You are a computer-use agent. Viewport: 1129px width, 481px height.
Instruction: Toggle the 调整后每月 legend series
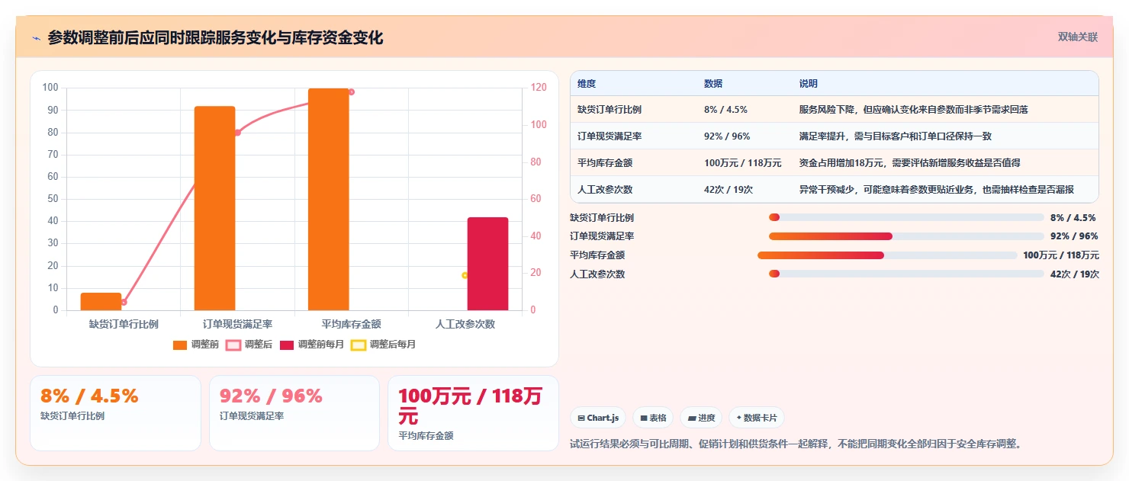tap(384, 345)
